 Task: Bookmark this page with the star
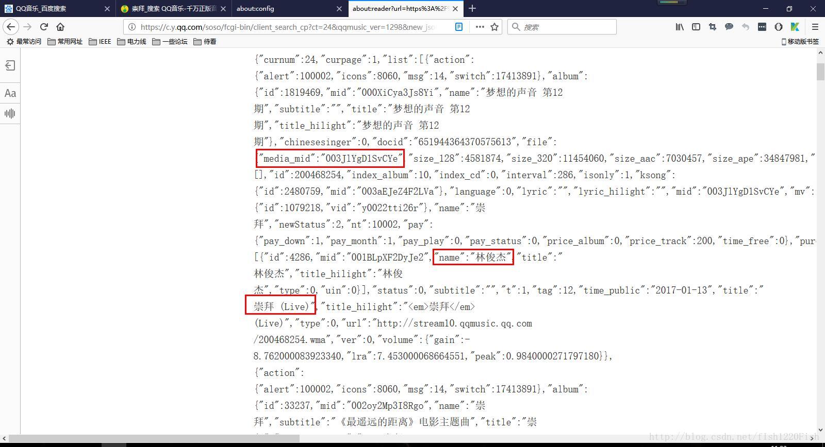(494, 27)
